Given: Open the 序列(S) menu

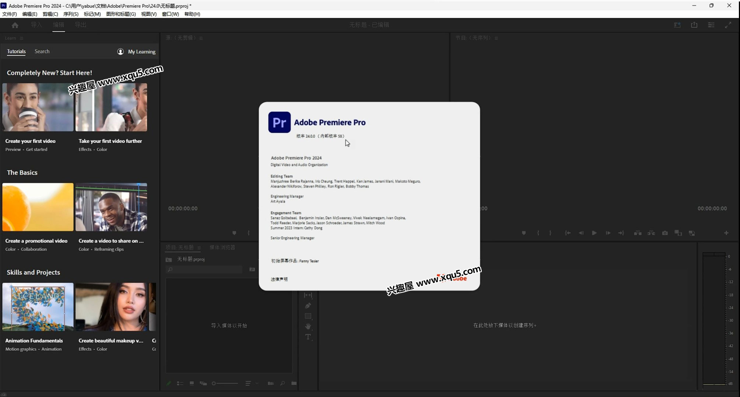Looking at the screenshot, I should [x=71, y=14].
